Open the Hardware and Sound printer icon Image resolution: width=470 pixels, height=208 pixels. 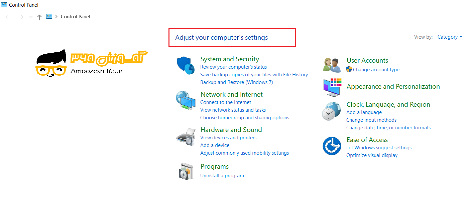click(186, 136)
